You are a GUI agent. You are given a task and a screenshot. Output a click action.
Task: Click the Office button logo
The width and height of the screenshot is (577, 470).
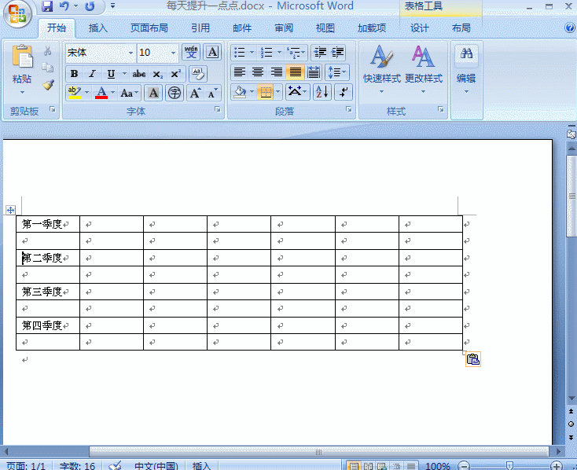(x=17, y=13)
